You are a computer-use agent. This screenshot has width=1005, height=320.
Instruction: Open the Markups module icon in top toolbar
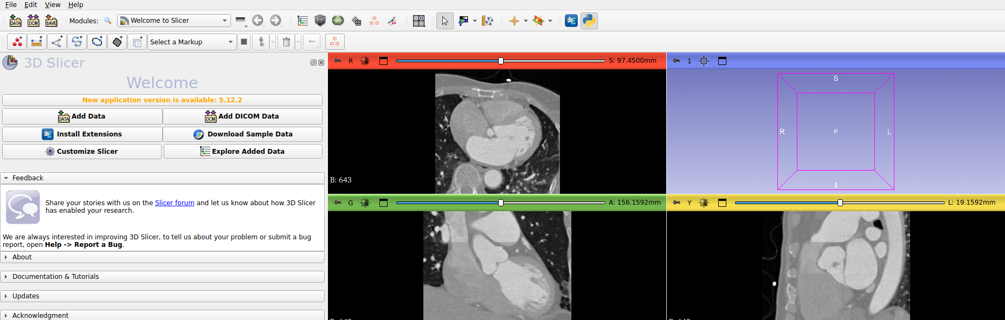pos(374,21)
